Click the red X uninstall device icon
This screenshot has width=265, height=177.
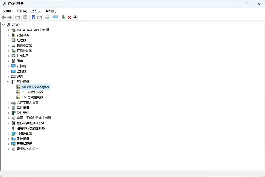[69, 17]
